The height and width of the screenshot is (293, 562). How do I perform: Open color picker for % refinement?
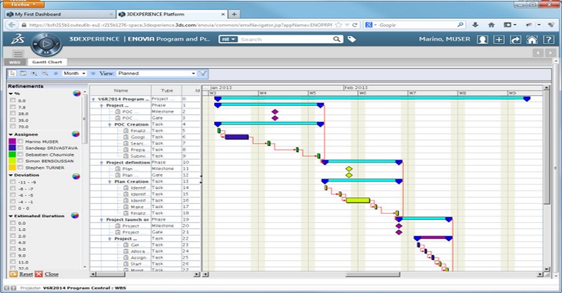(x=77, y=93)
